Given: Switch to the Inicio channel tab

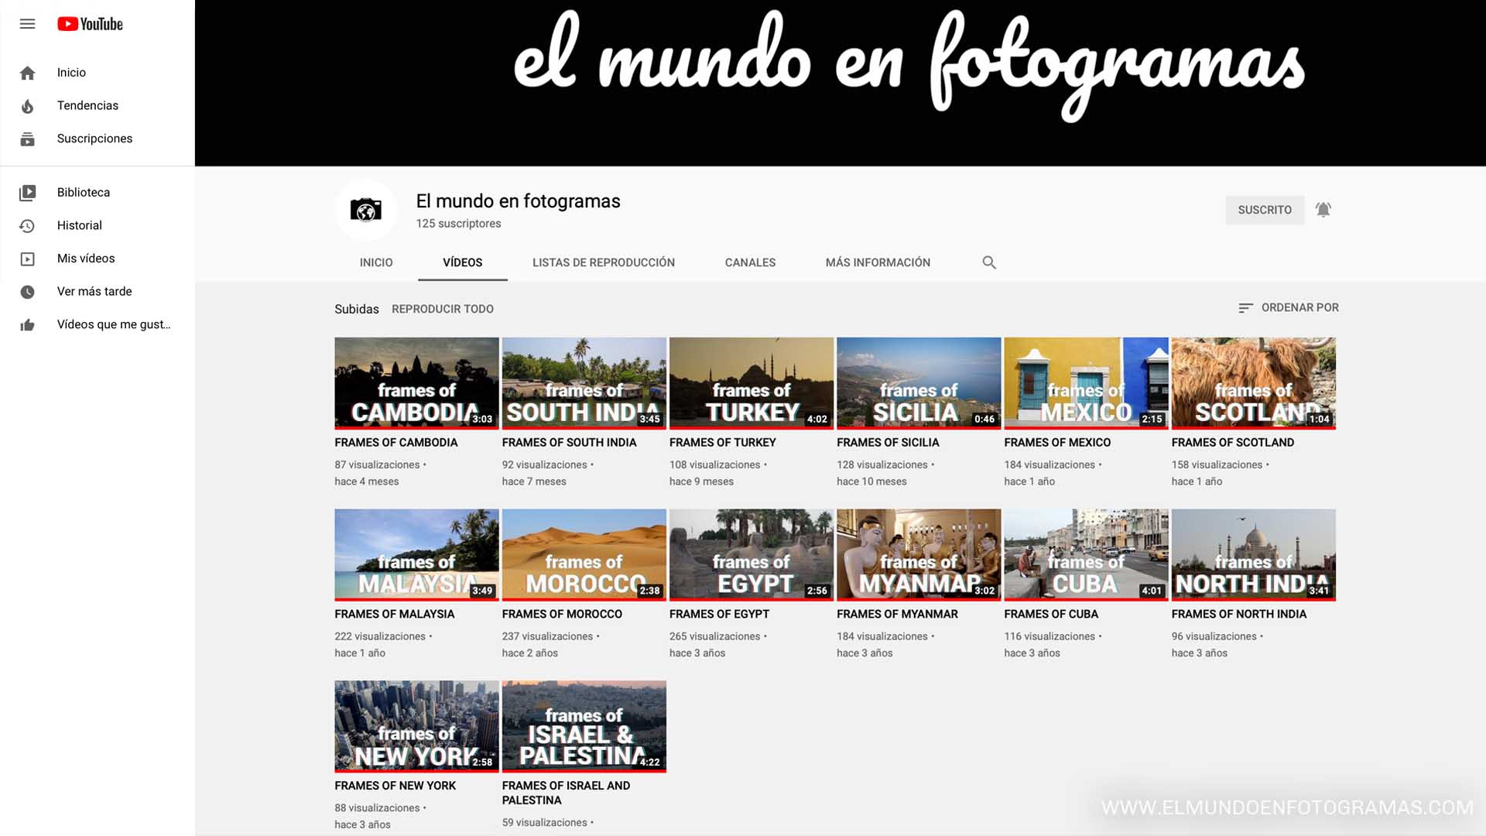Looking at the screenshot, I should click(376, 262).
